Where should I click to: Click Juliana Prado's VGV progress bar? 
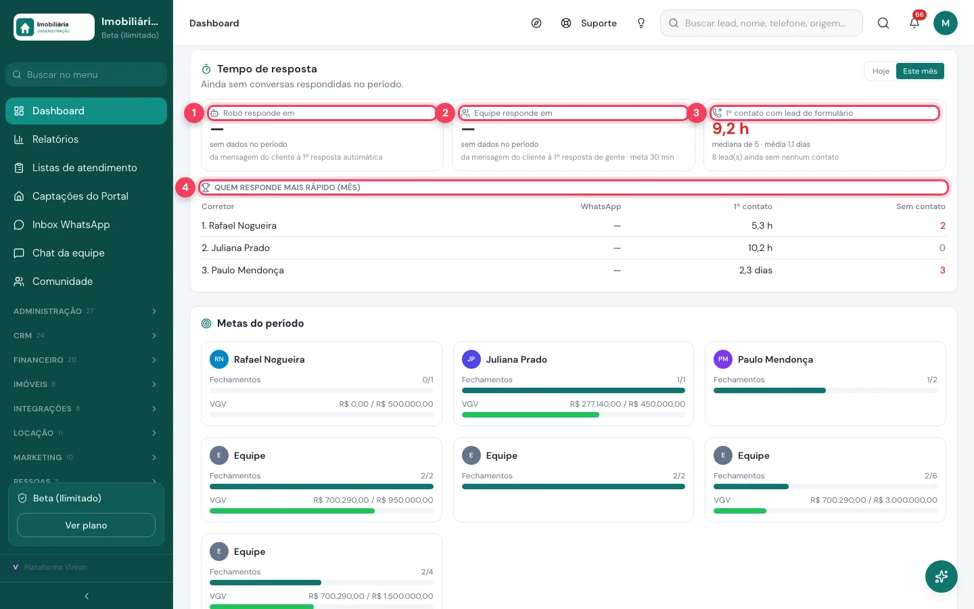574,415
